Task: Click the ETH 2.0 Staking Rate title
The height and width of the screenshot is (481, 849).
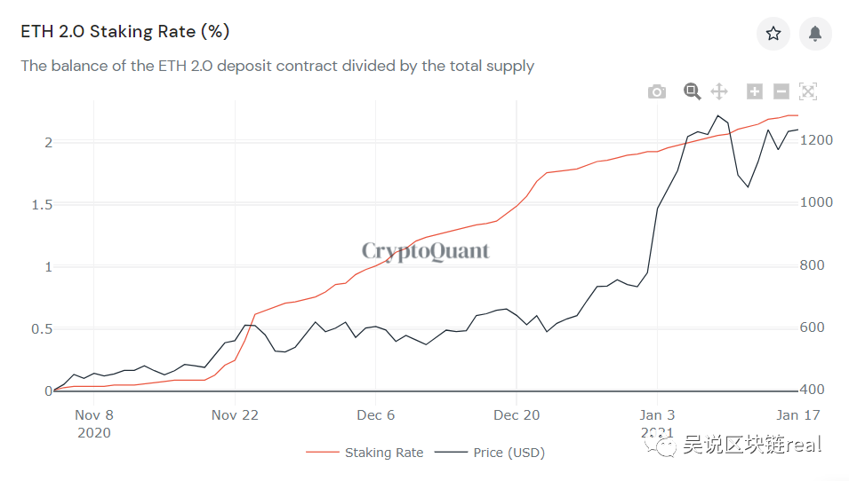Action: tap(125, 31)
